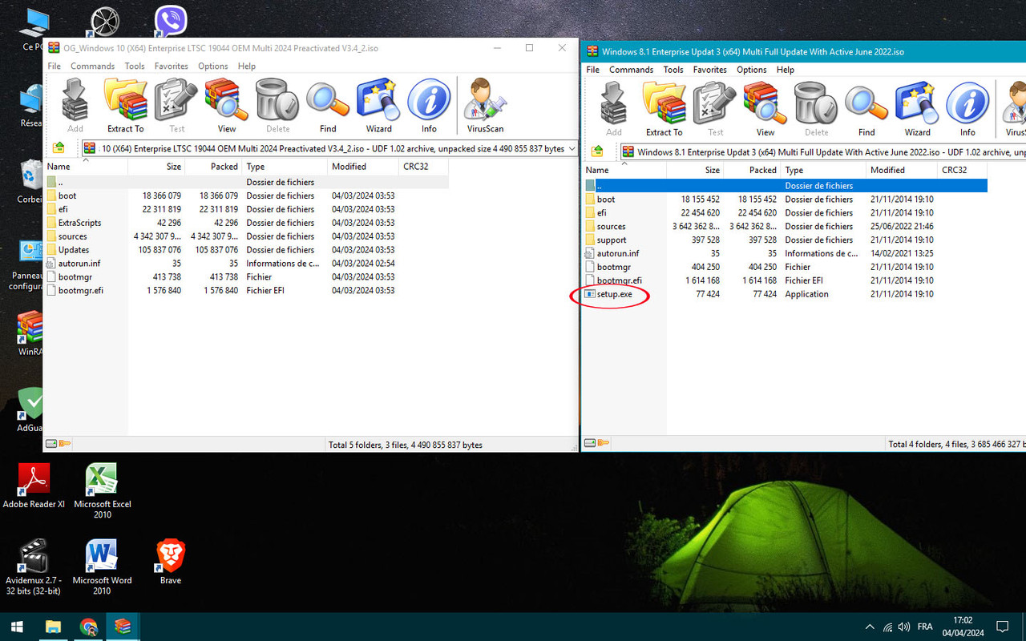Click WinRAR taskbar button
Screen dimensions: 1026x641
click(123, 627)
